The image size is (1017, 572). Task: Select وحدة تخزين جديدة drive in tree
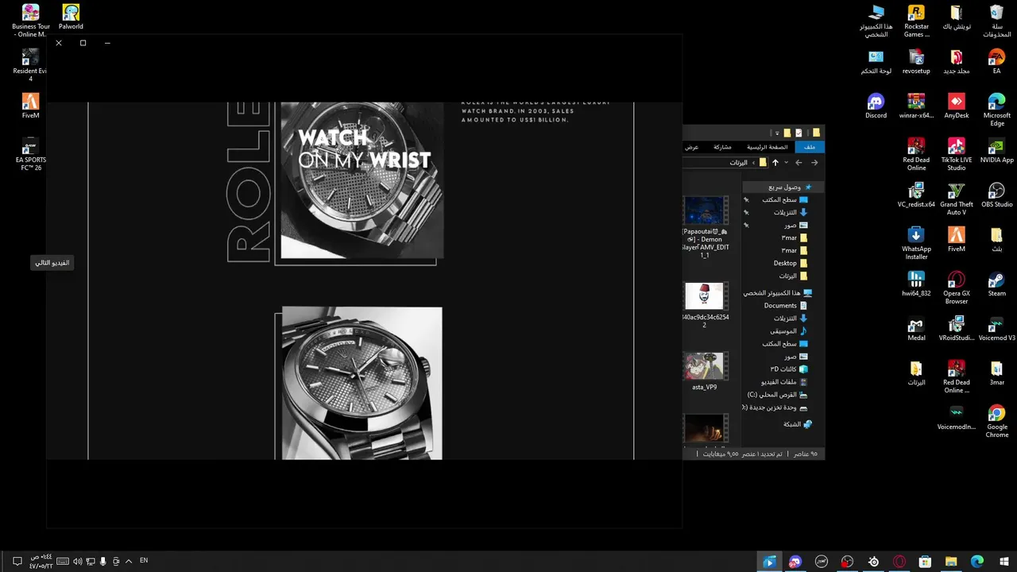(775, 407)
